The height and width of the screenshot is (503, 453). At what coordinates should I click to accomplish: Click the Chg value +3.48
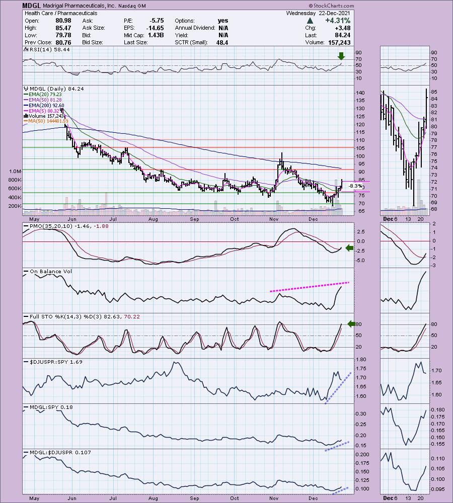343,28
